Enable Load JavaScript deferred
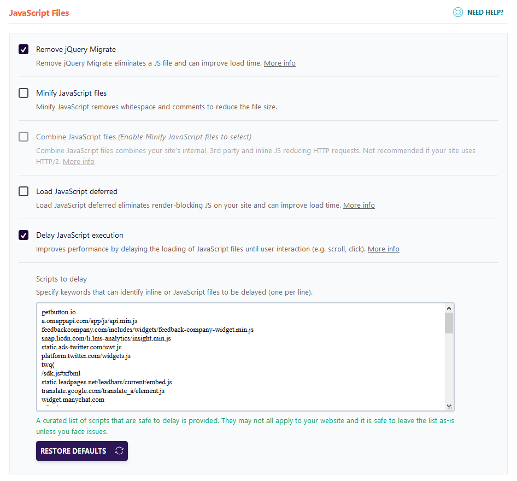The height and width of the screenshot is (481, 517). (23, 191)
